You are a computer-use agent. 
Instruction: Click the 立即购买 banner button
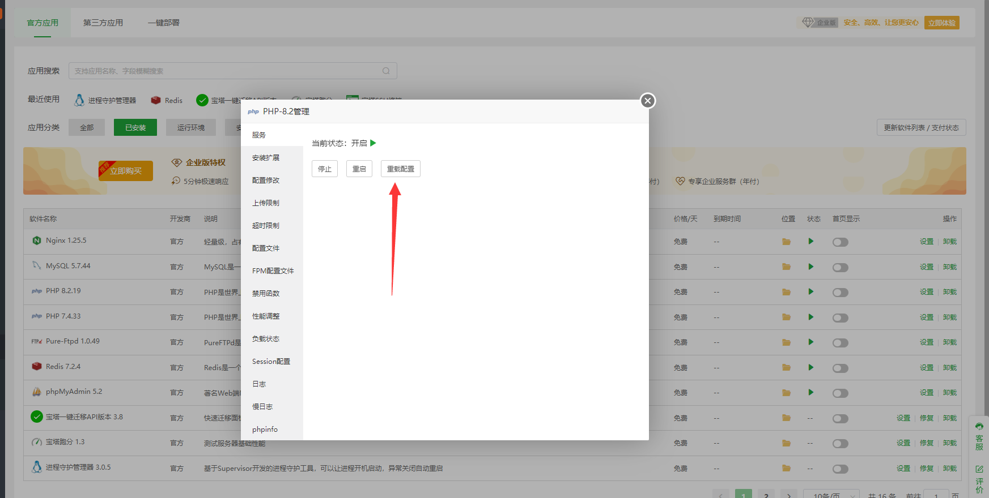click(x=126, y=171)
